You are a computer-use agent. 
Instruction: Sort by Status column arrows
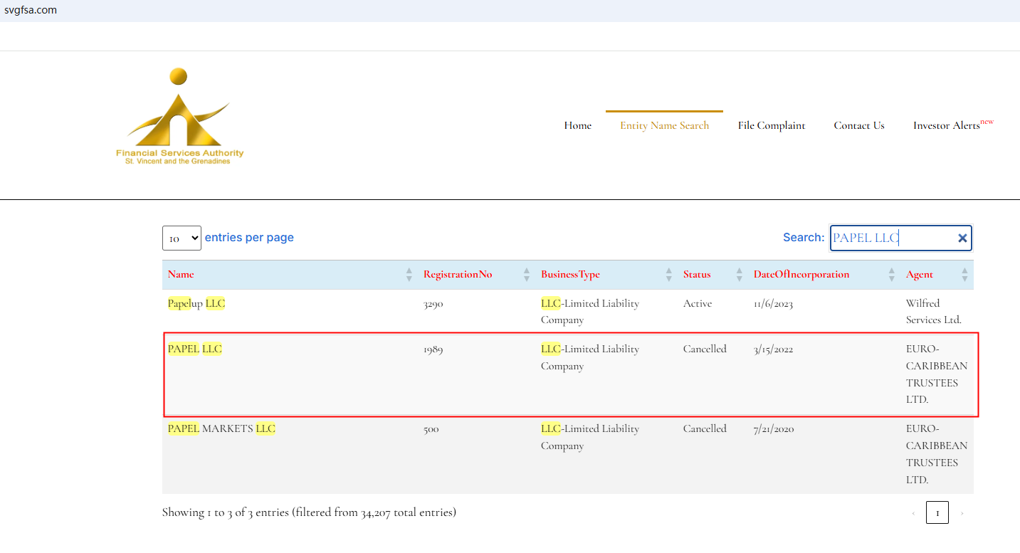coord(740,275)
